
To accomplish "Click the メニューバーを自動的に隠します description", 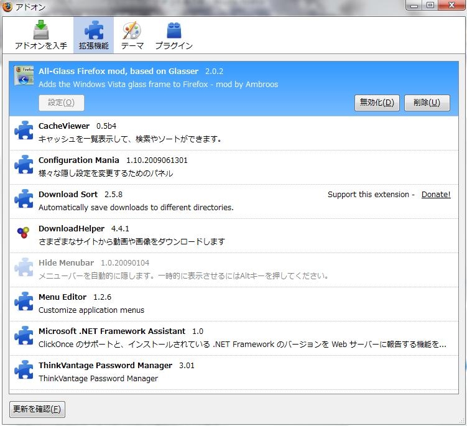I will click(183, 276).
